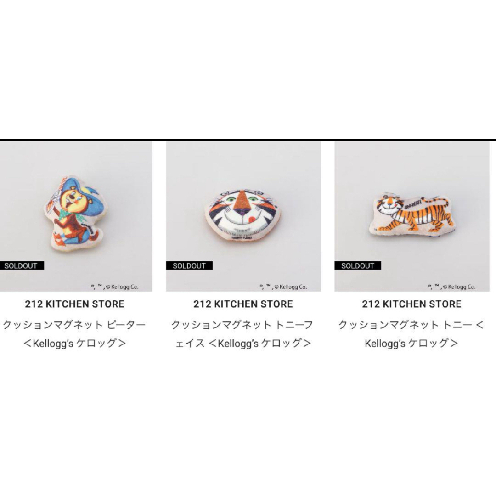Open the Tony face cushion magnet image
496x496 pixels.
tap(243, 216)
